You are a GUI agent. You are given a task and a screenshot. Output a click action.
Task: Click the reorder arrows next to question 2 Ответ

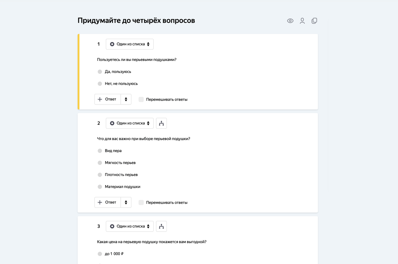coord(126,202)
